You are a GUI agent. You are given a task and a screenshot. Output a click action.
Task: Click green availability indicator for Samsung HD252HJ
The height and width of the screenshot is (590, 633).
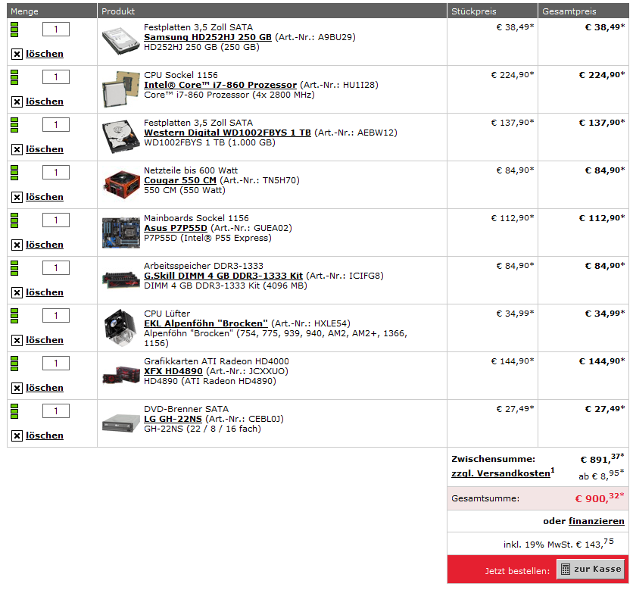14,30
